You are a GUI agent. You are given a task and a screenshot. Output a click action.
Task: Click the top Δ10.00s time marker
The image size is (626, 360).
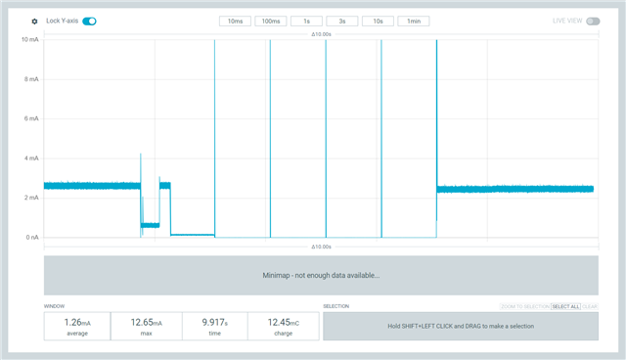click(322, 34)
